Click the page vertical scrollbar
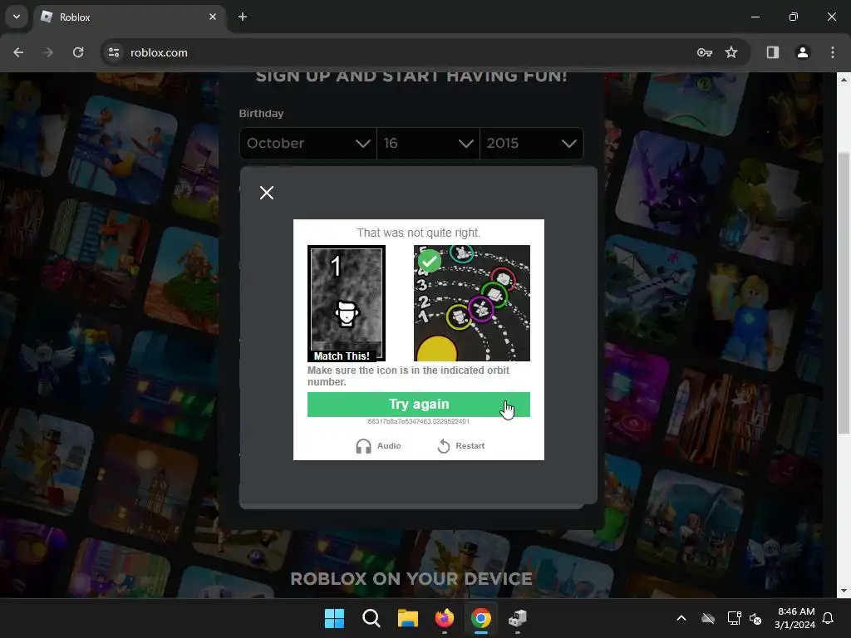Viewport: 851px width, 638px height. click(x=844, y=293)
